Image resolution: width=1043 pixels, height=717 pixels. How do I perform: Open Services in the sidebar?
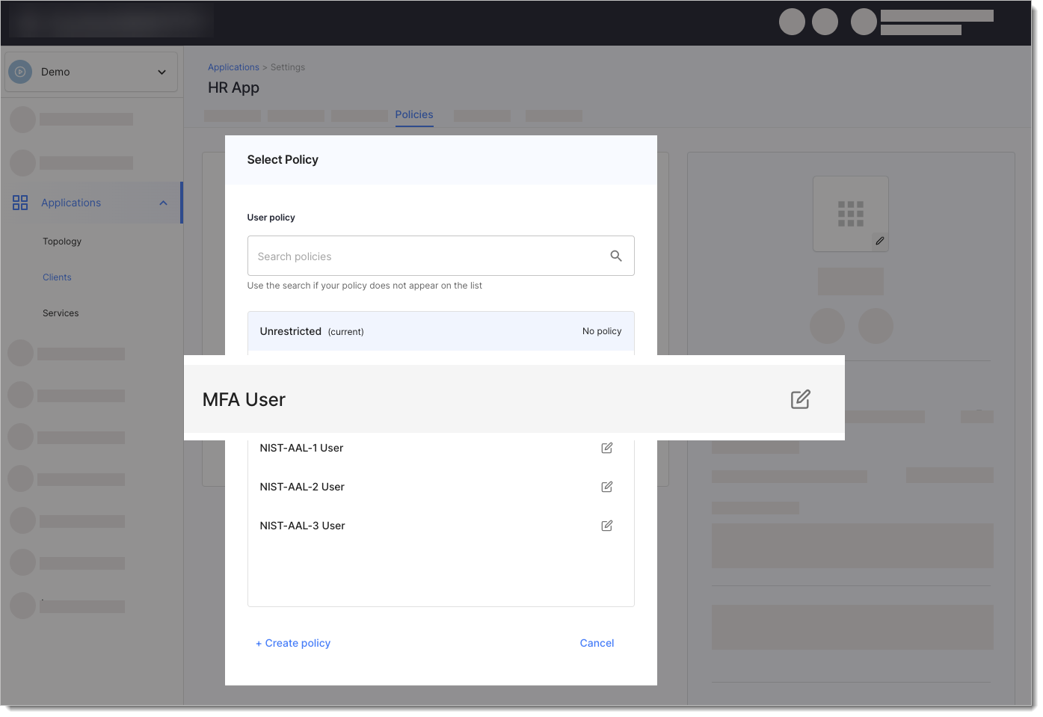click(61, 313)
